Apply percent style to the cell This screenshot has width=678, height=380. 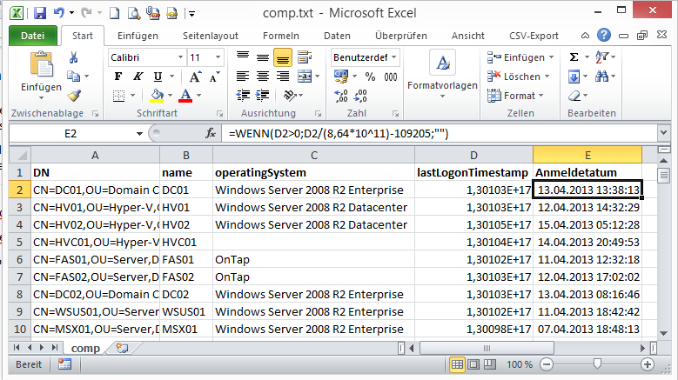(370, 77)
